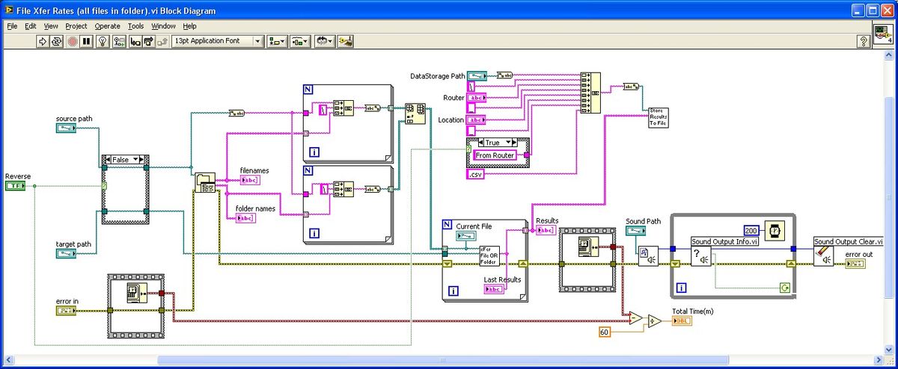898x369 pixels.
Task: Click the Clean Up Diagram icon
Action: coord(346,41)
